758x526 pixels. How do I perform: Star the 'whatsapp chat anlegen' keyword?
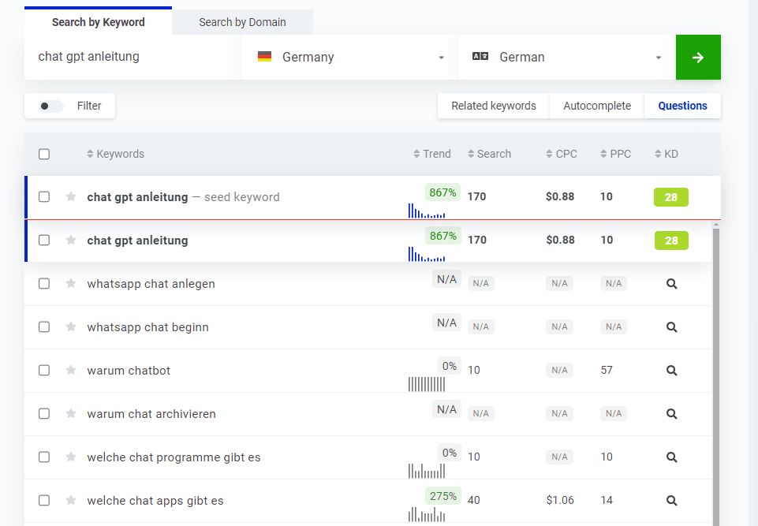point(71,283)
